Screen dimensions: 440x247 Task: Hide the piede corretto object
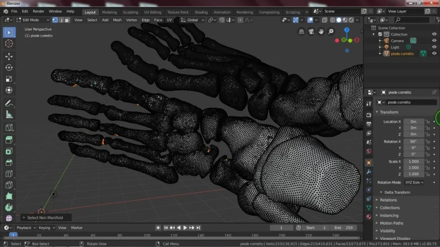[x=434, y=54]
